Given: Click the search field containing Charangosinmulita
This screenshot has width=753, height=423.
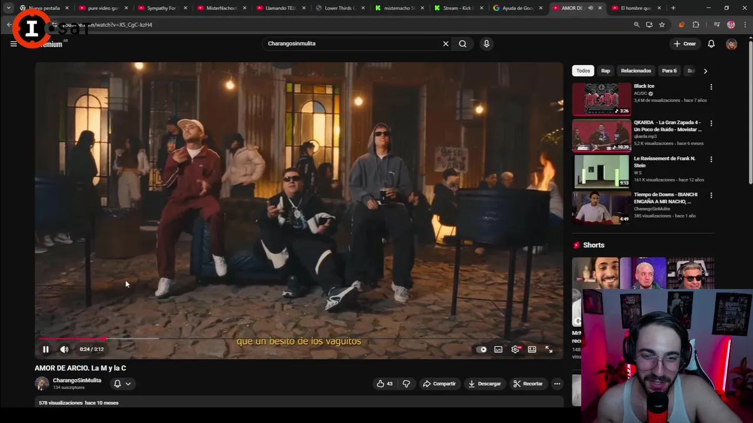Looking at the screenshot, I should pyautogui.click(x=353, y=43).
